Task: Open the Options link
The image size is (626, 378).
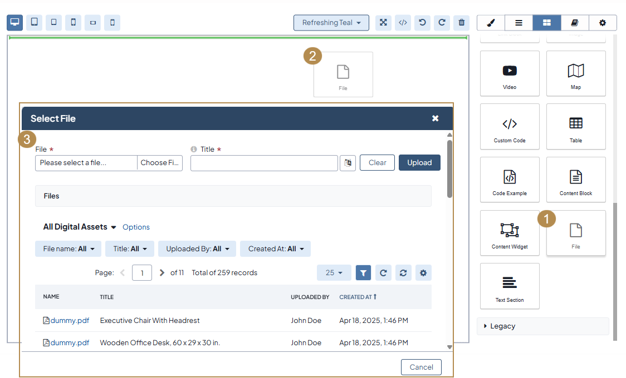Action: click(136, 227)
